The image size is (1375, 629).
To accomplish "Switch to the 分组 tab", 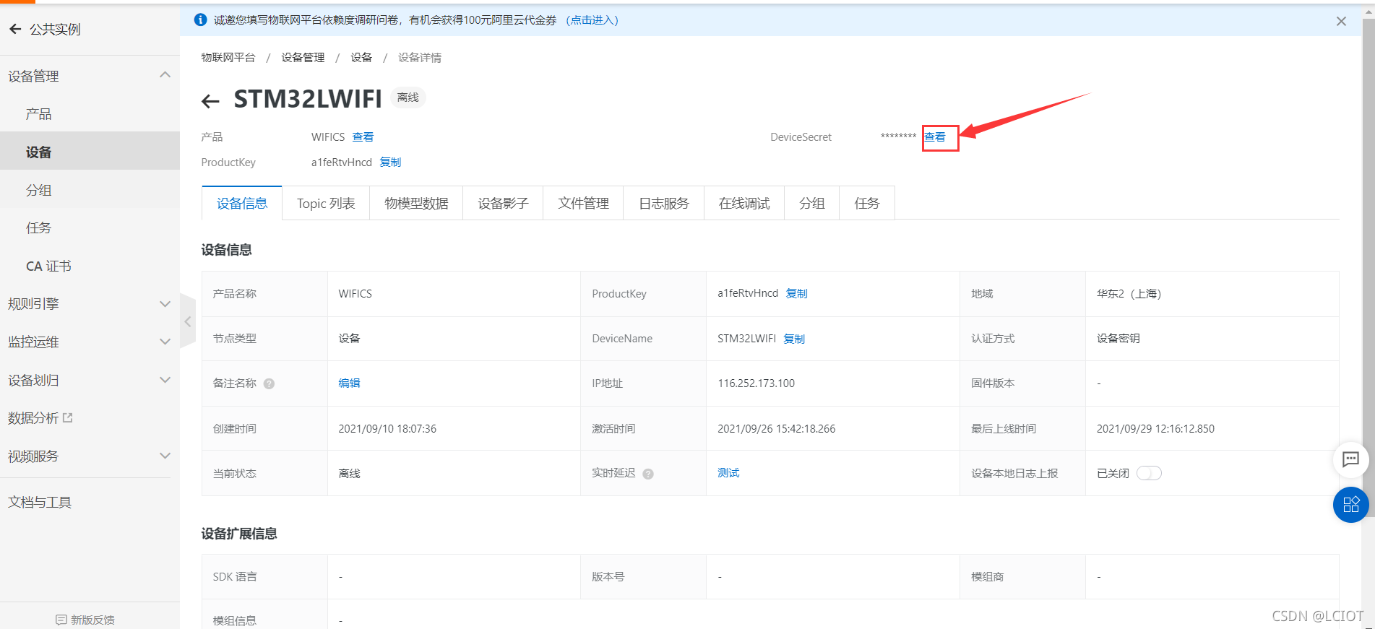I will point(811,204).
